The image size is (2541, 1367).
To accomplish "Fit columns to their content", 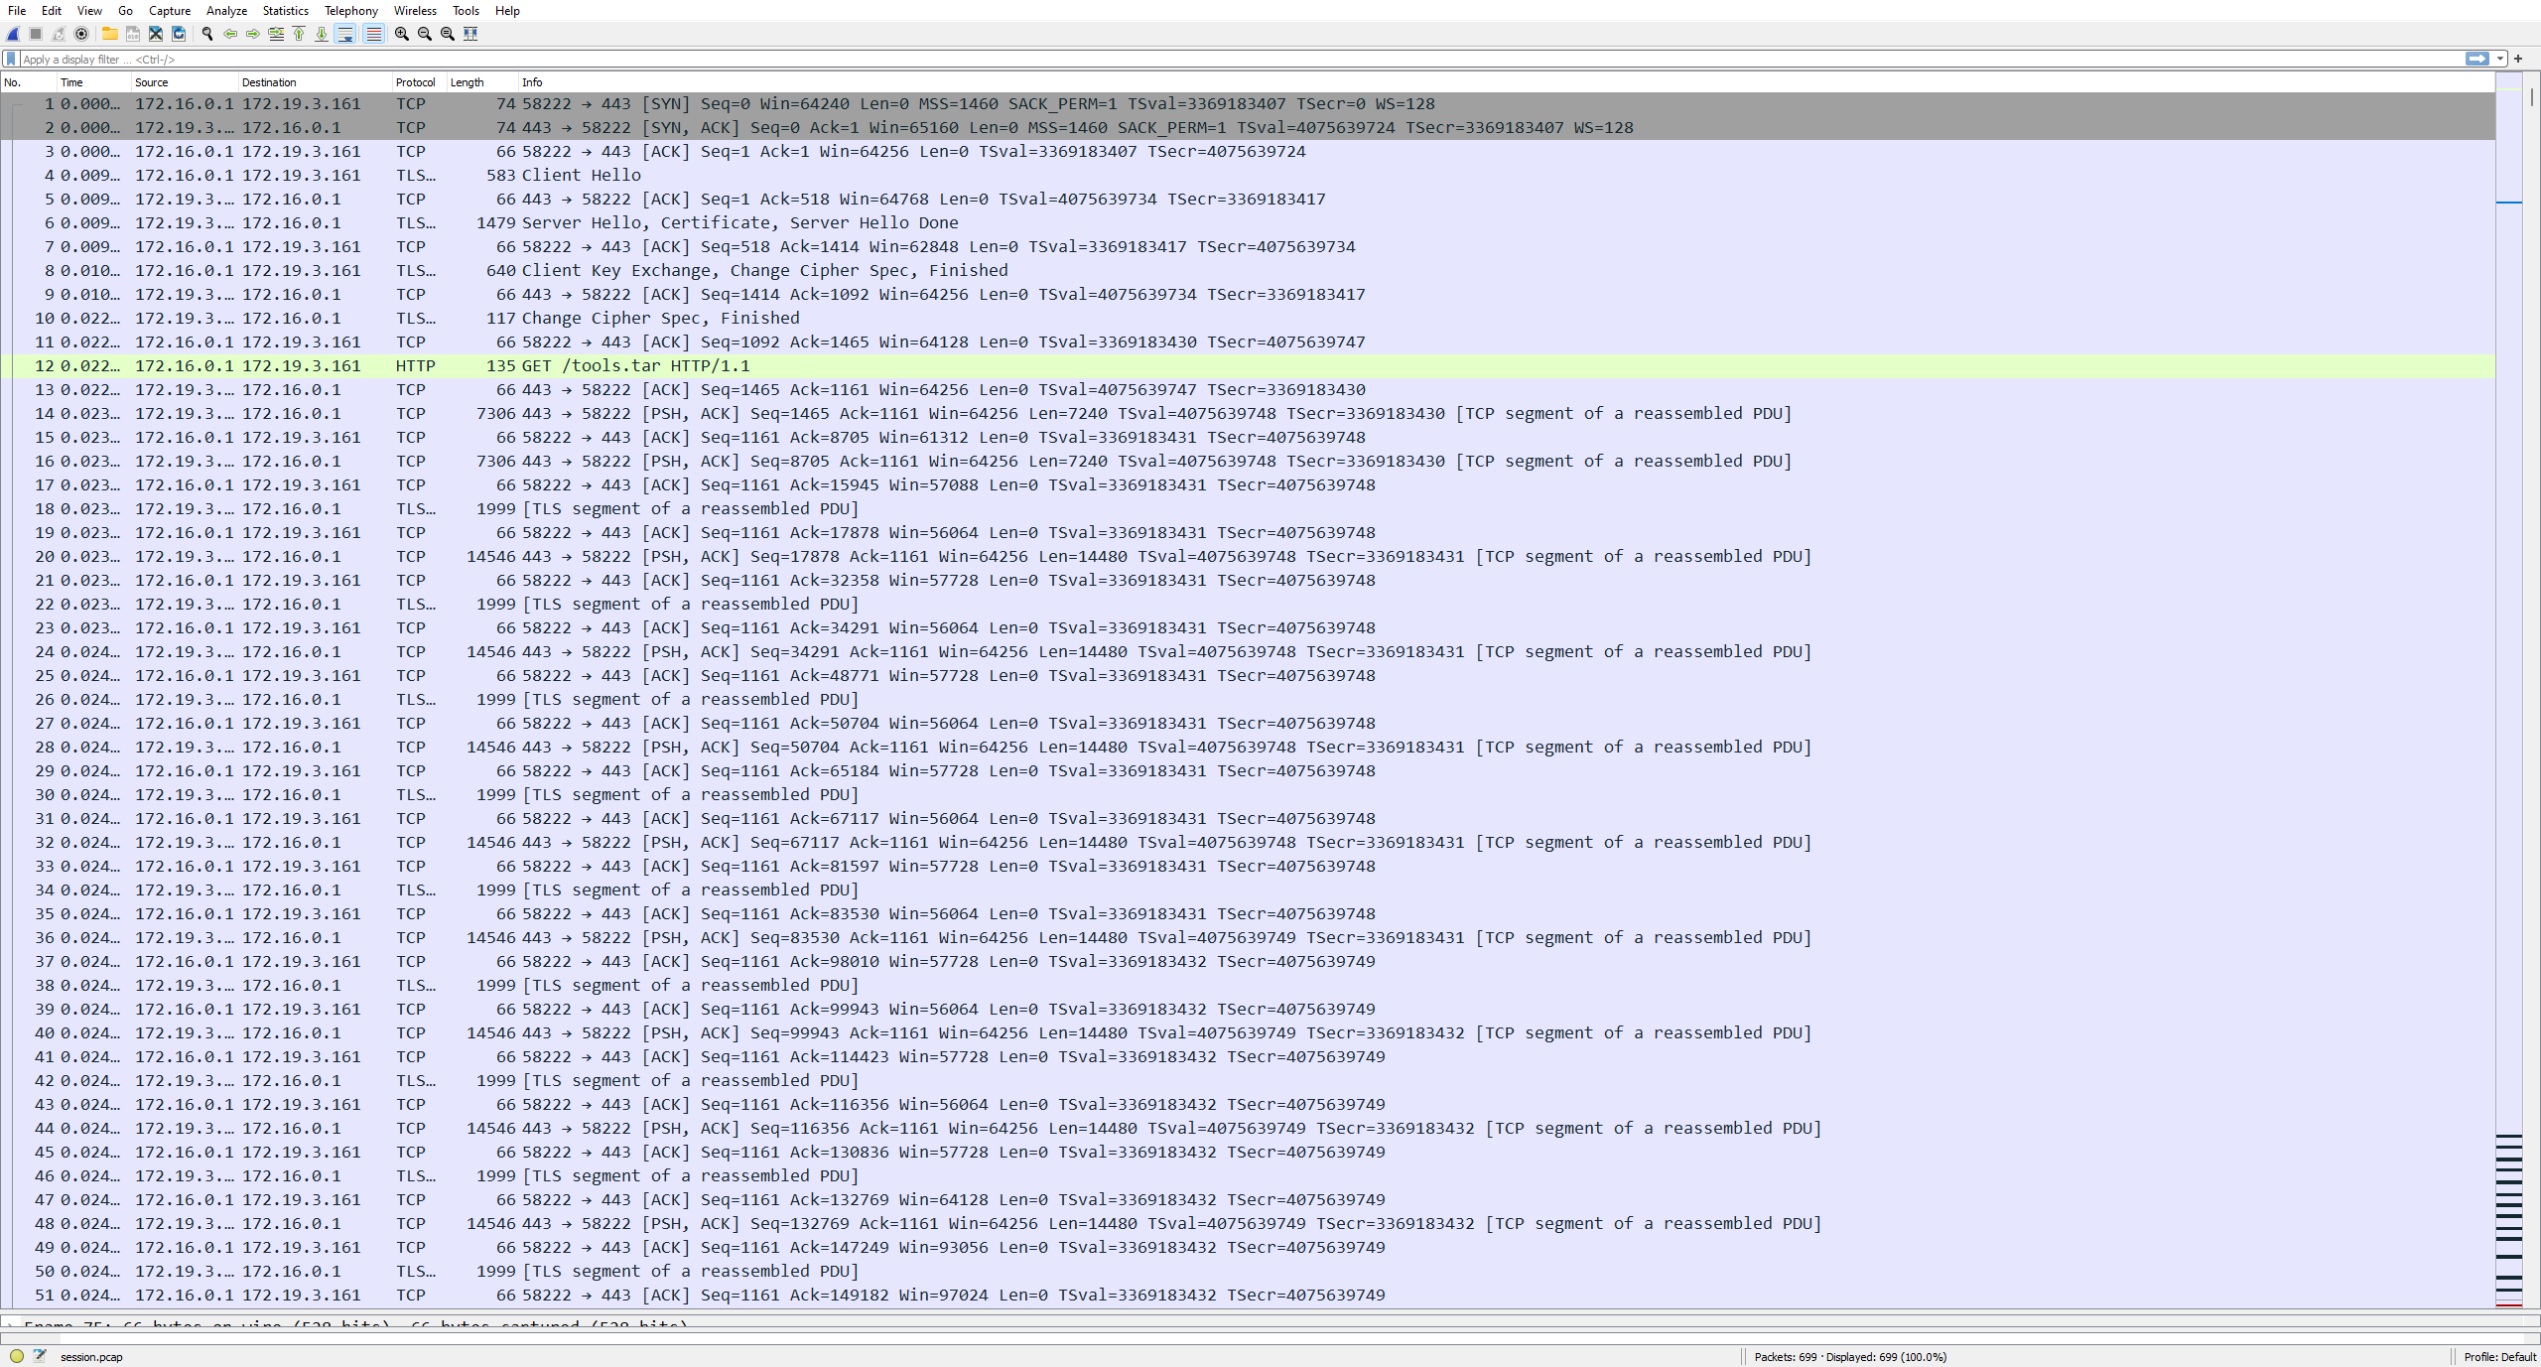I will click(470, 34).
